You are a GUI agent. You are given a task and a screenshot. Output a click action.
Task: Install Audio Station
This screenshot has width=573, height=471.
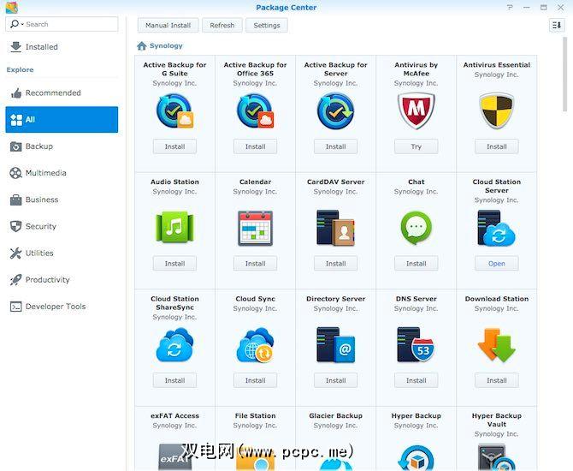174,264
